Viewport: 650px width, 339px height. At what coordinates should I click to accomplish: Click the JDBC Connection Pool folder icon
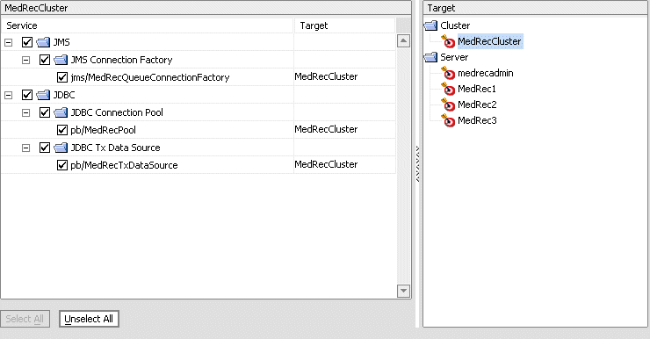point(61,112)
